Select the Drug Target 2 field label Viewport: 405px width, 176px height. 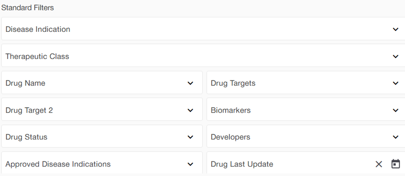[x=29, y=110]
